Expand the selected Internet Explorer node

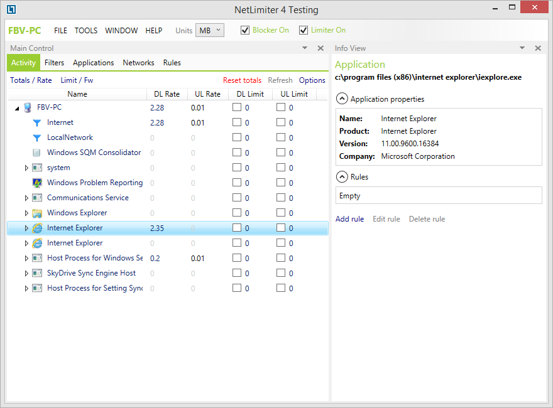click(x=26, y=228)
